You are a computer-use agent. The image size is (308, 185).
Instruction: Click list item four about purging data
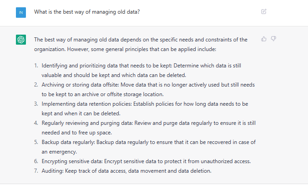148,128
